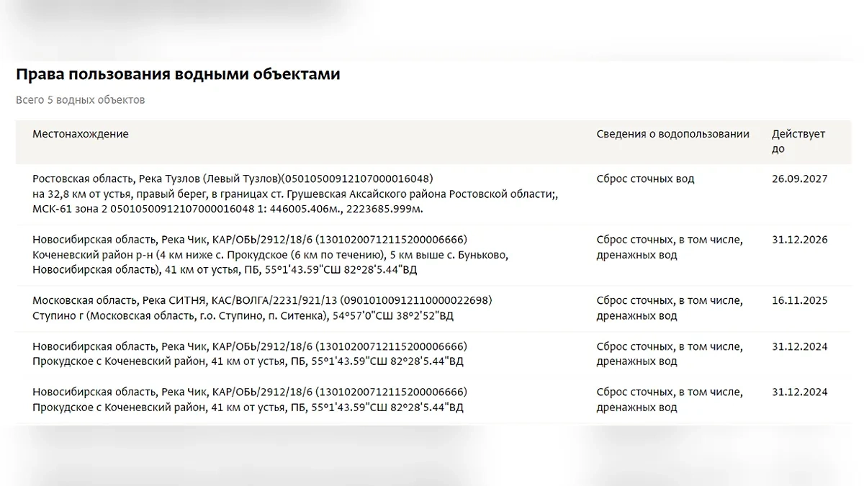864x486 pixels.
Task: Click the last row's water use description
Action: click(670, 400)
